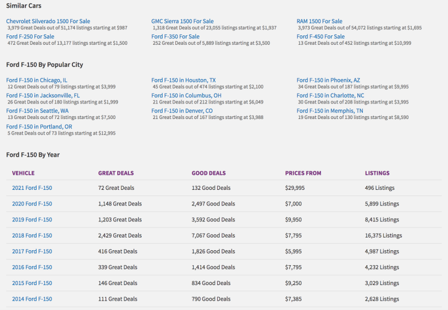Open Ford F-250 For Sale link
The width and height of the screenshot is (448, 310).
click(30, 37)
